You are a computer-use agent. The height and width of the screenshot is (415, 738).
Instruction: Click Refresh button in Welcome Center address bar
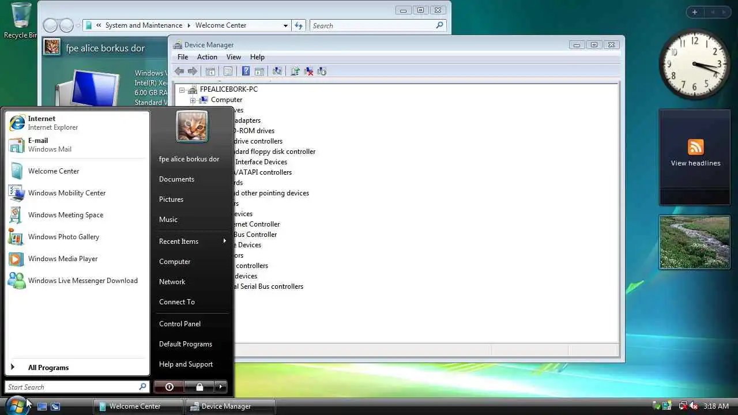click(x=299, y=25)
